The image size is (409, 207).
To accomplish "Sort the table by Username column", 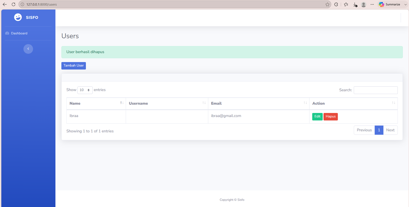I will coord(167,103).
